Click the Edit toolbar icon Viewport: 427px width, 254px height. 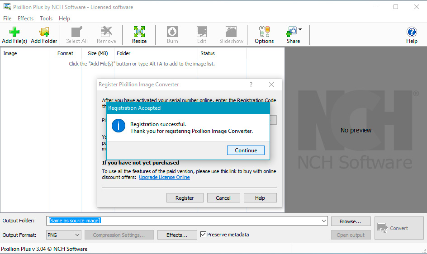point(202,35)
